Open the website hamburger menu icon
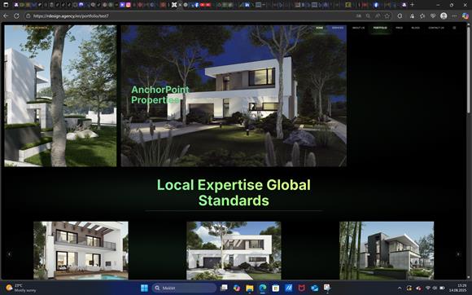Image resolution: width=472 pixels, height=295 pixels. (454, 28)
